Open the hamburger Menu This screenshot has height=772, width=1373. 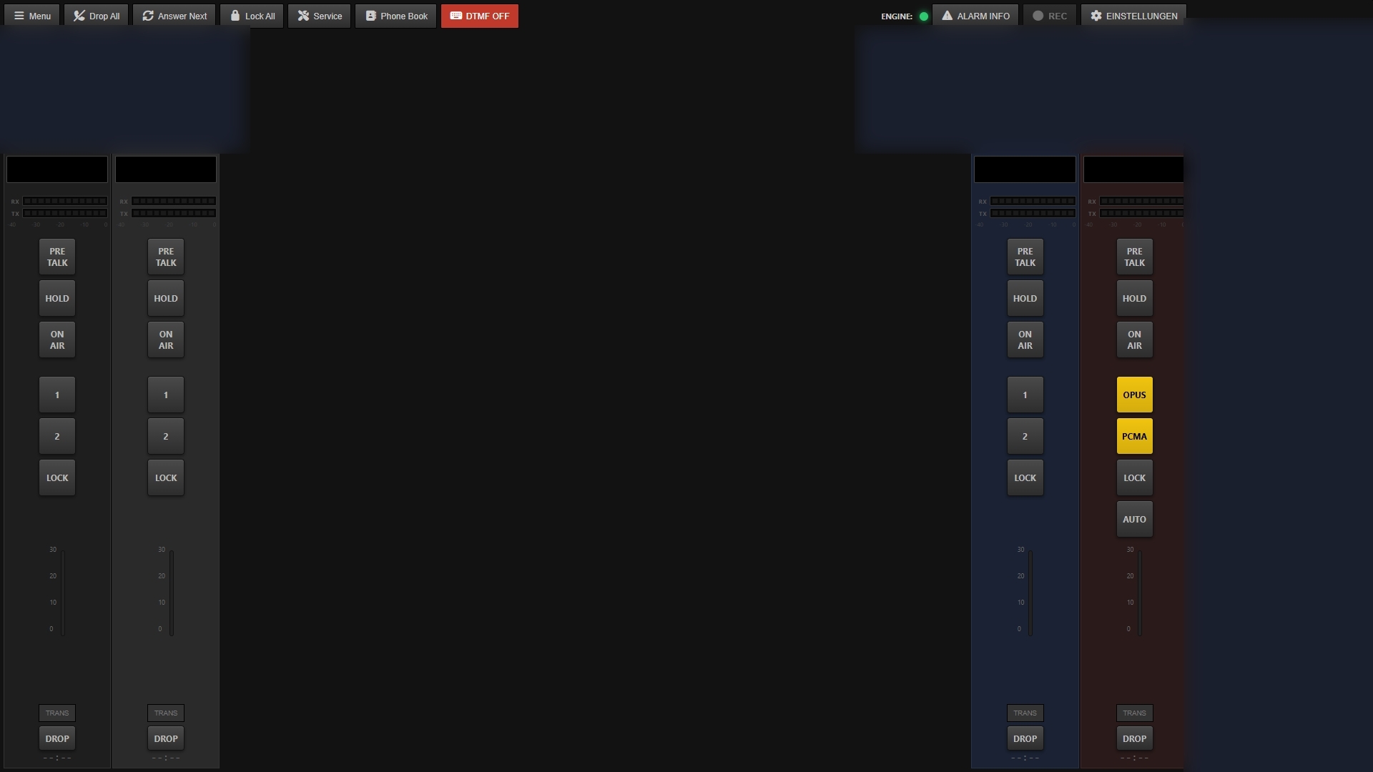pos(19,15)
